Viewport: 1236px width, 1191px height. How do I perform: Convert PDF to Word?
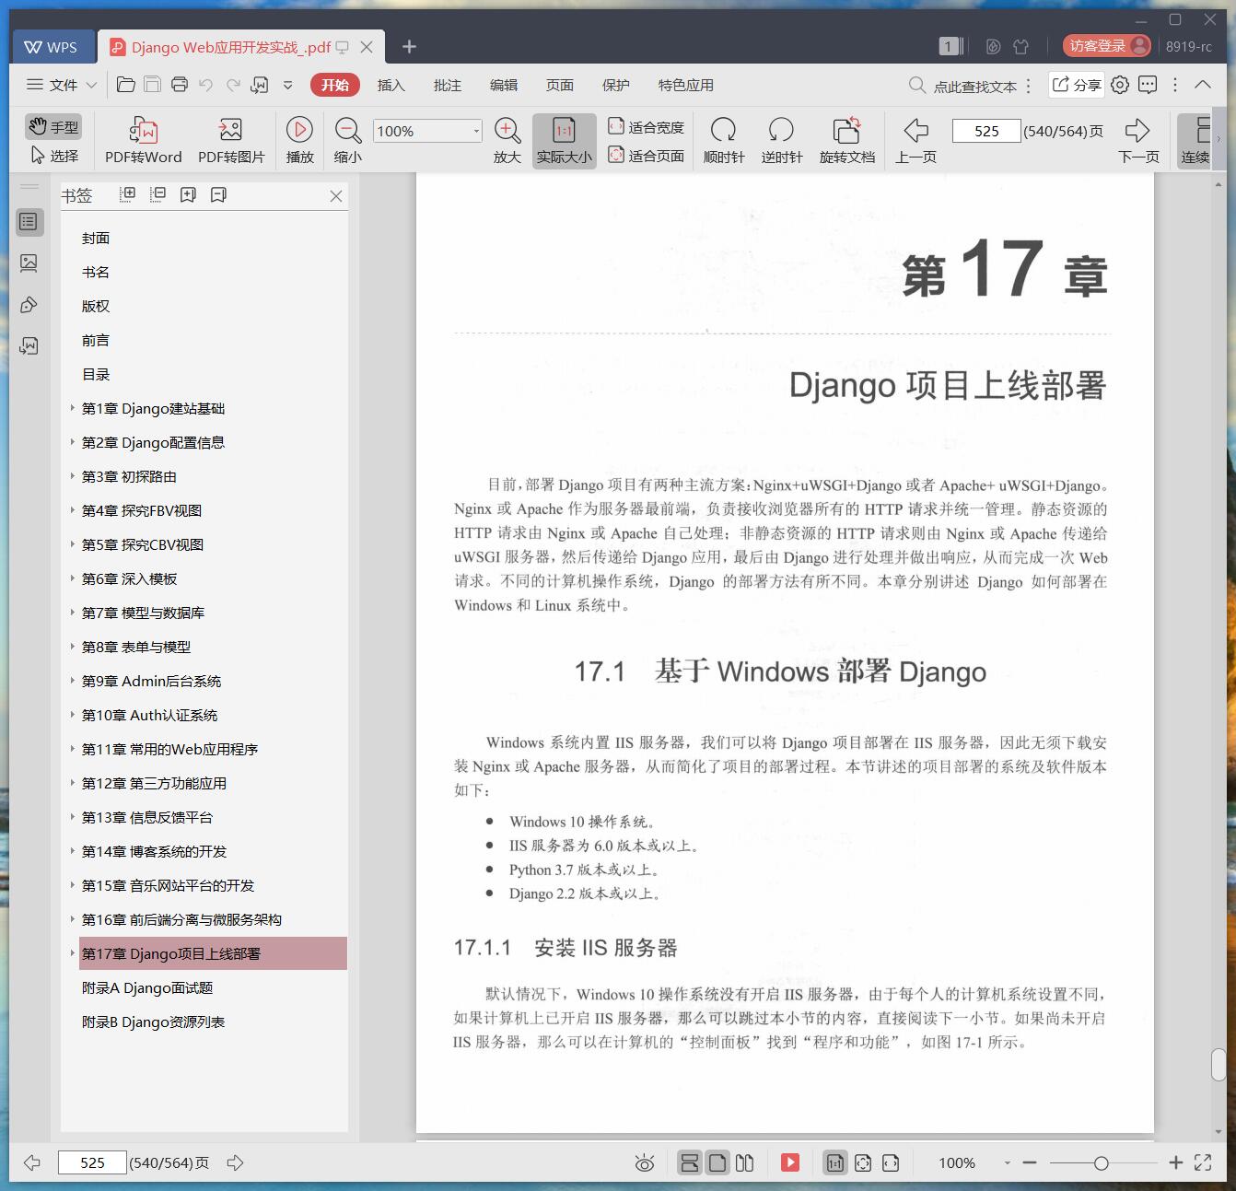pos(143,140)
